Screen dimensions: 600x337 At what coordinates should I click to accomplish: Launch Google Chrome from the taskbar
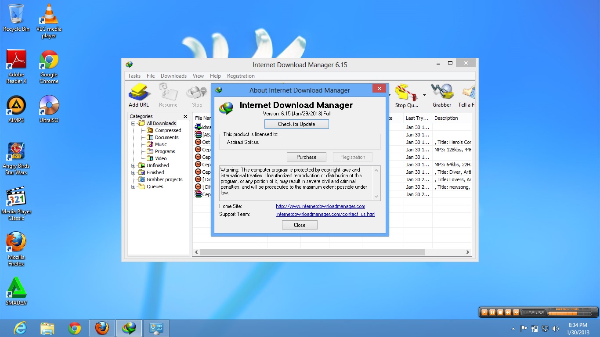click(x=75, y=328)
